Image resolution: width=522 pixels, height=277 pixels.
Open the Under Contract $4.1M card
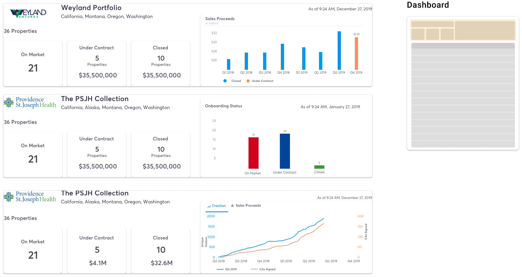click(97, 251)
